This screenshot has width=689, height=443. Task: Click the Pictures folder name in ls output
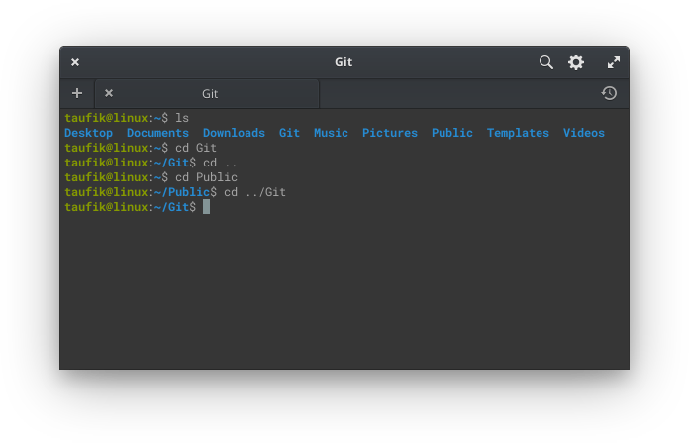(x=390, y=133)
